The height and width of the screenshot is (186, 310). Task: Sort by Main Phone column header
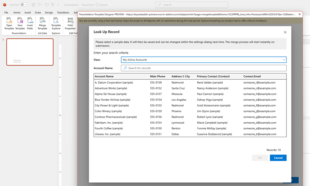point(158,76)
